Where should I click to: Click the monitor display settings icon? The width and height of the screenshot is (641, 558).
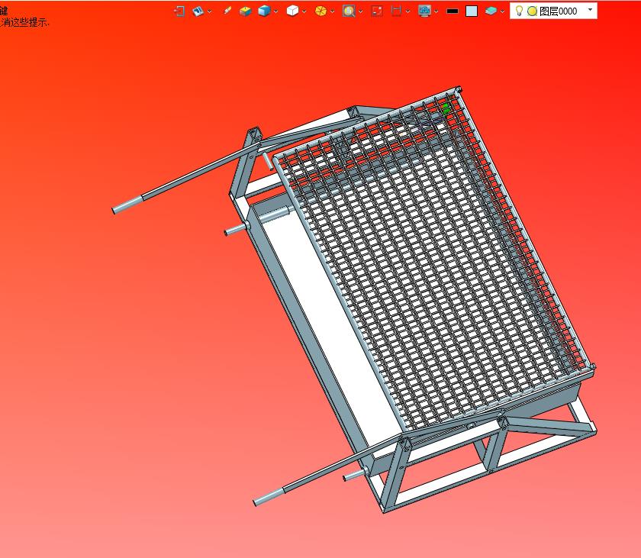pos(425,11)
